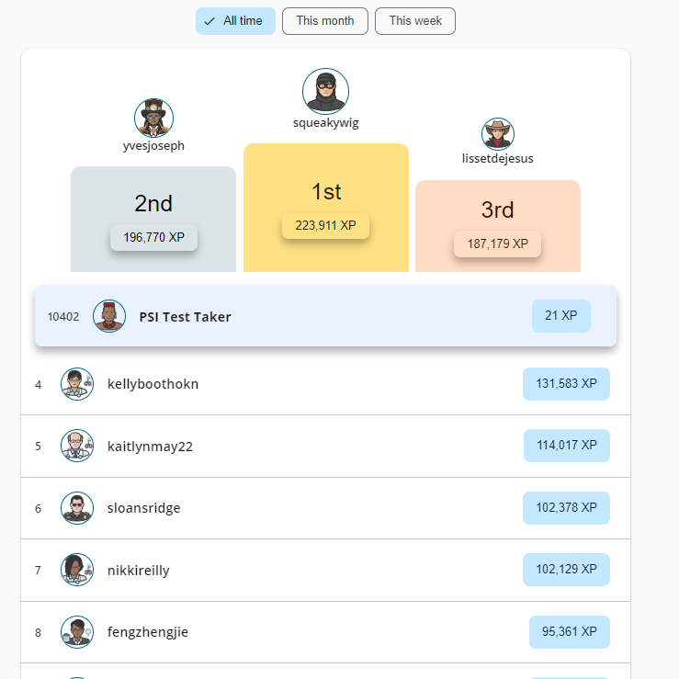This screenshot has width=679, height=679.
Task: Select the All time filter
Action: pyautogui.click(x=235, y=21)
